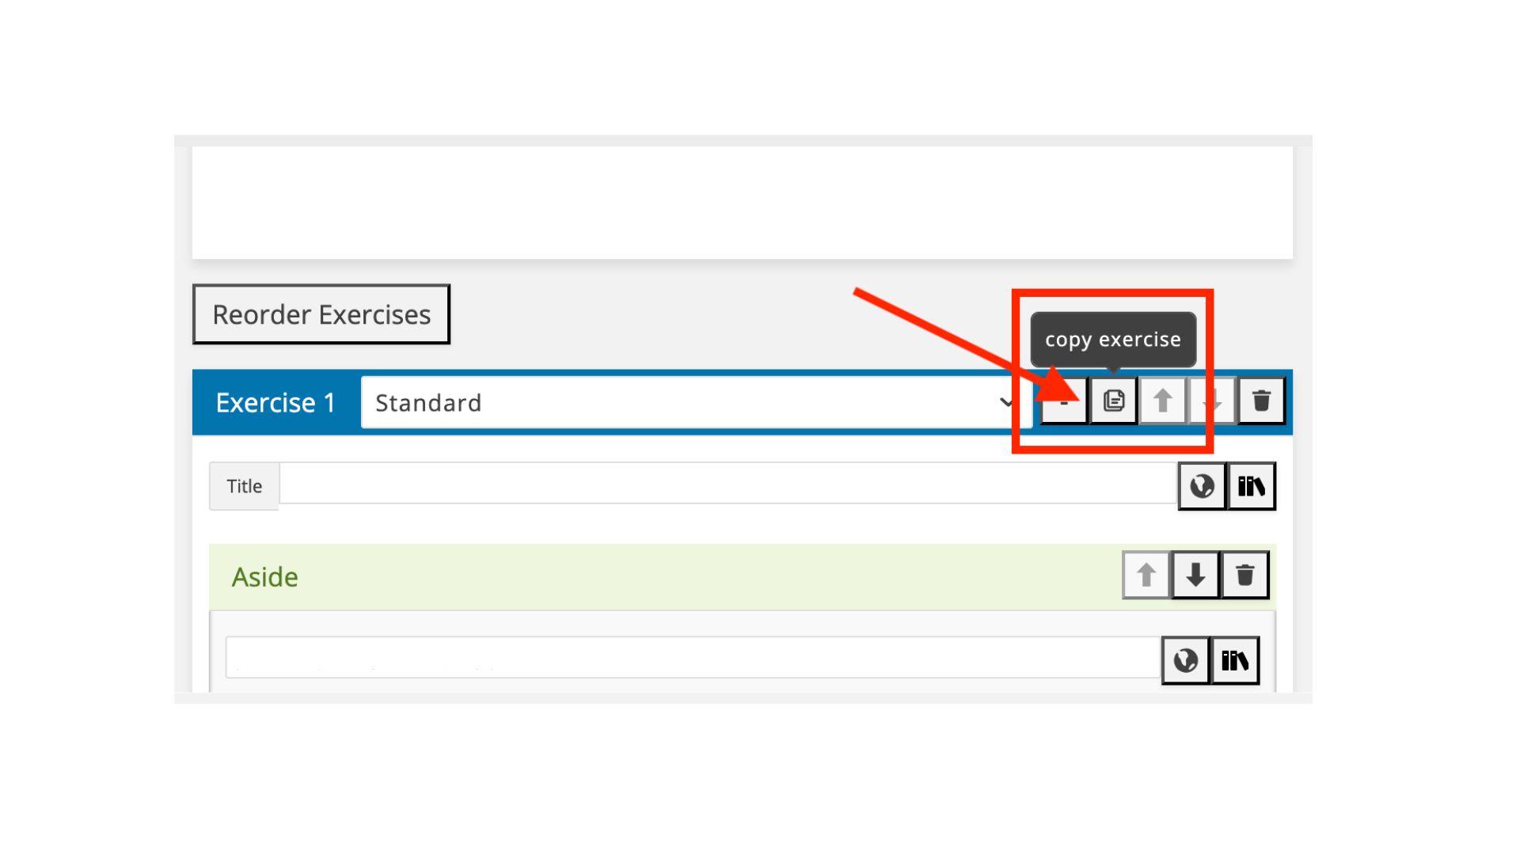Click the move up arrow for Exercise 1
Screen dimensions: 1520x855
(1163, 401)
